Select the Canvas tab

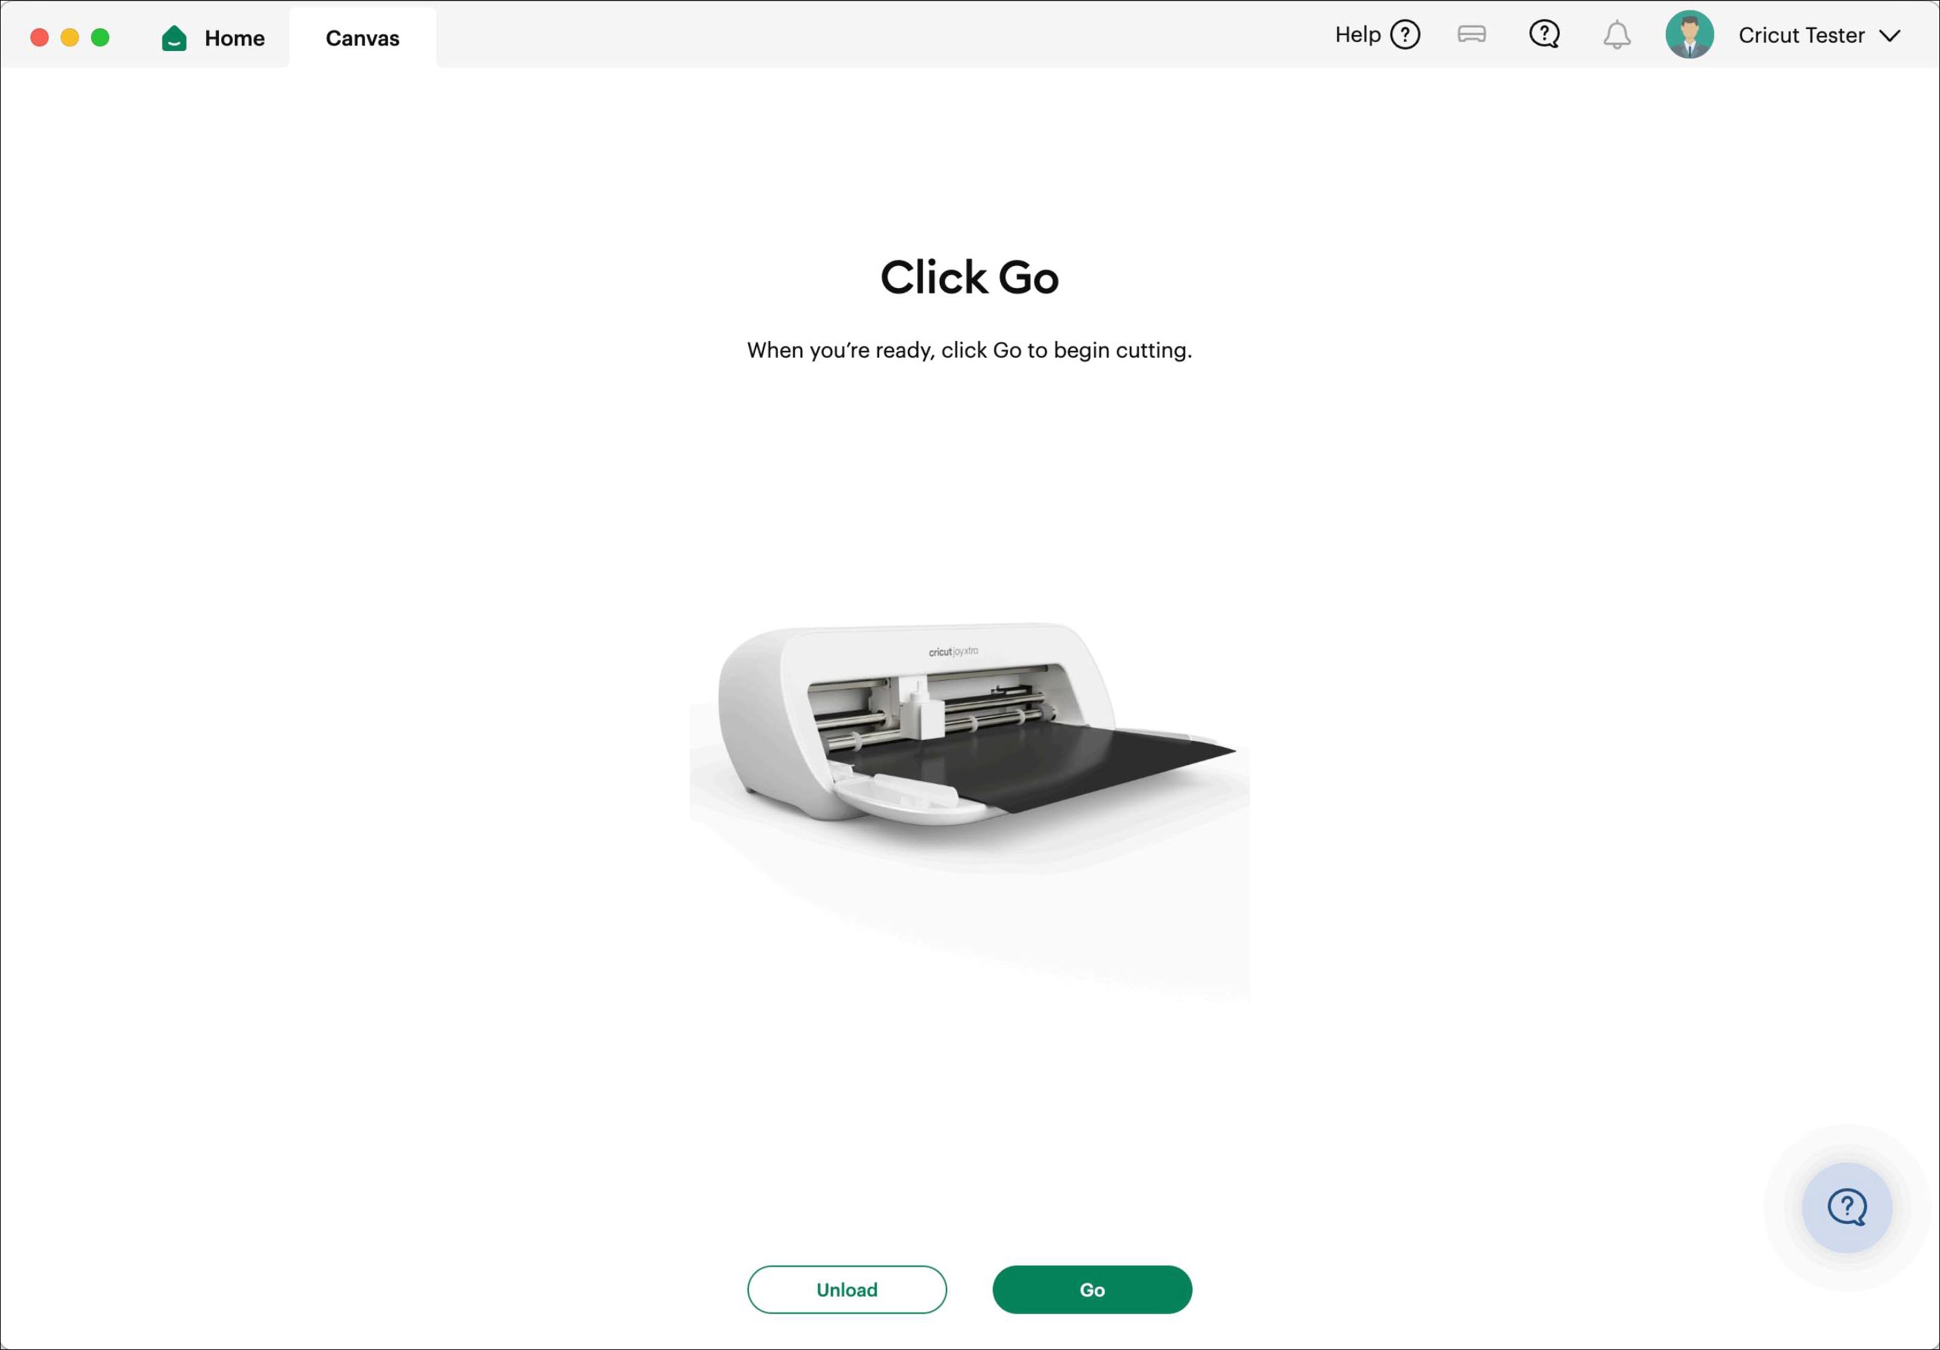(362, 38)
